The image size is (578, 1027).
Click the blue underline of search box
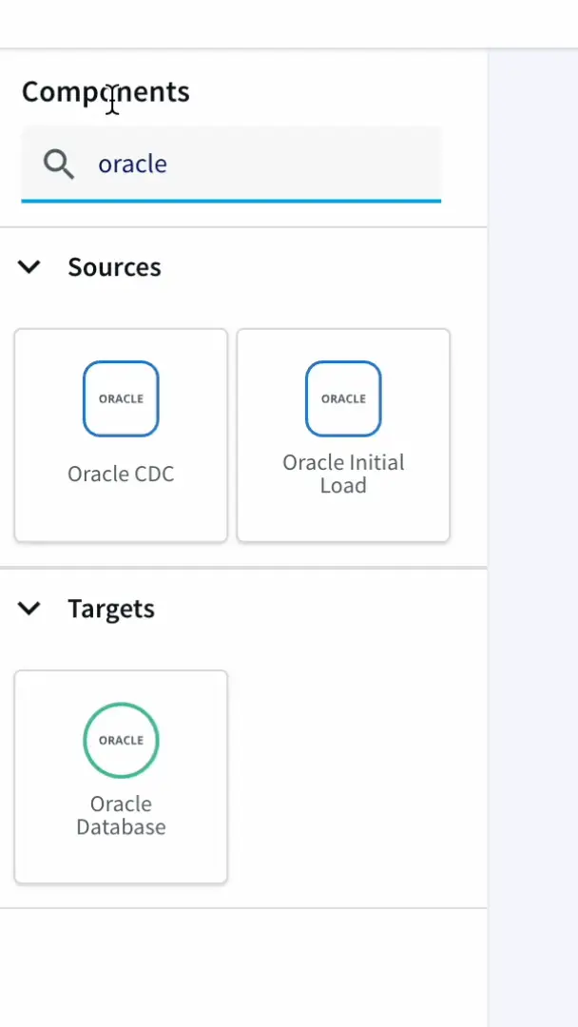tap(231, 201)
